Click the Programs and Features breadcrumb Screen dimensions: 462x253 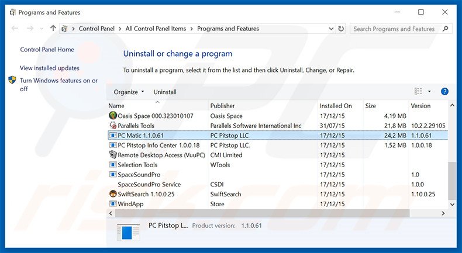coord(228,29)
